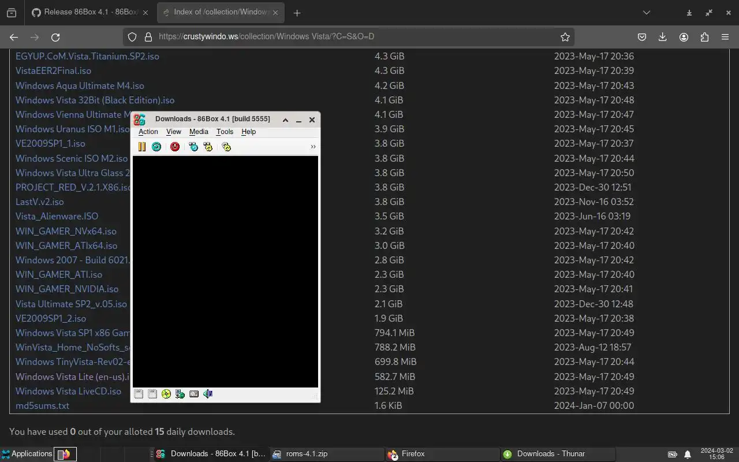Open the md5sums.txt link
This screenshot has height=462, width=739.
tap(42, 405)
